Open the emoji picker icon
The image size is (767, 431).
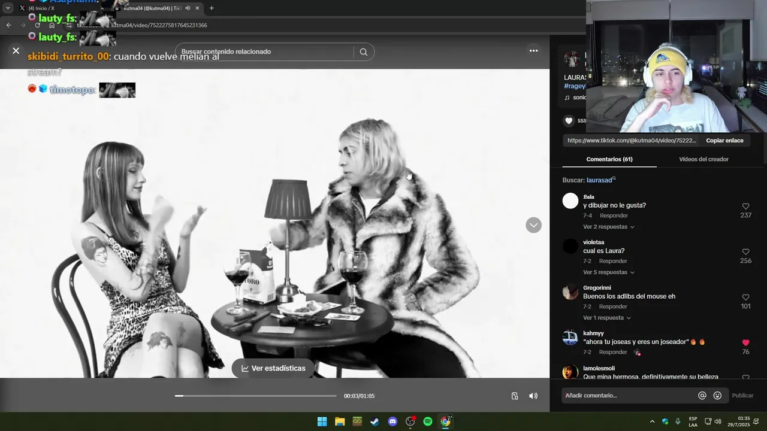click(x=717, y=396)
